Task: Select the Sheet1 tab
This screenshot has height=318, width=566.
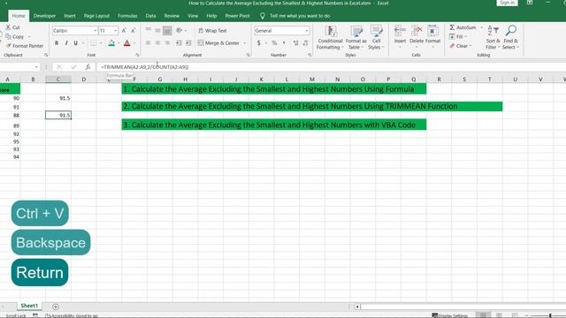Action: 29,306
